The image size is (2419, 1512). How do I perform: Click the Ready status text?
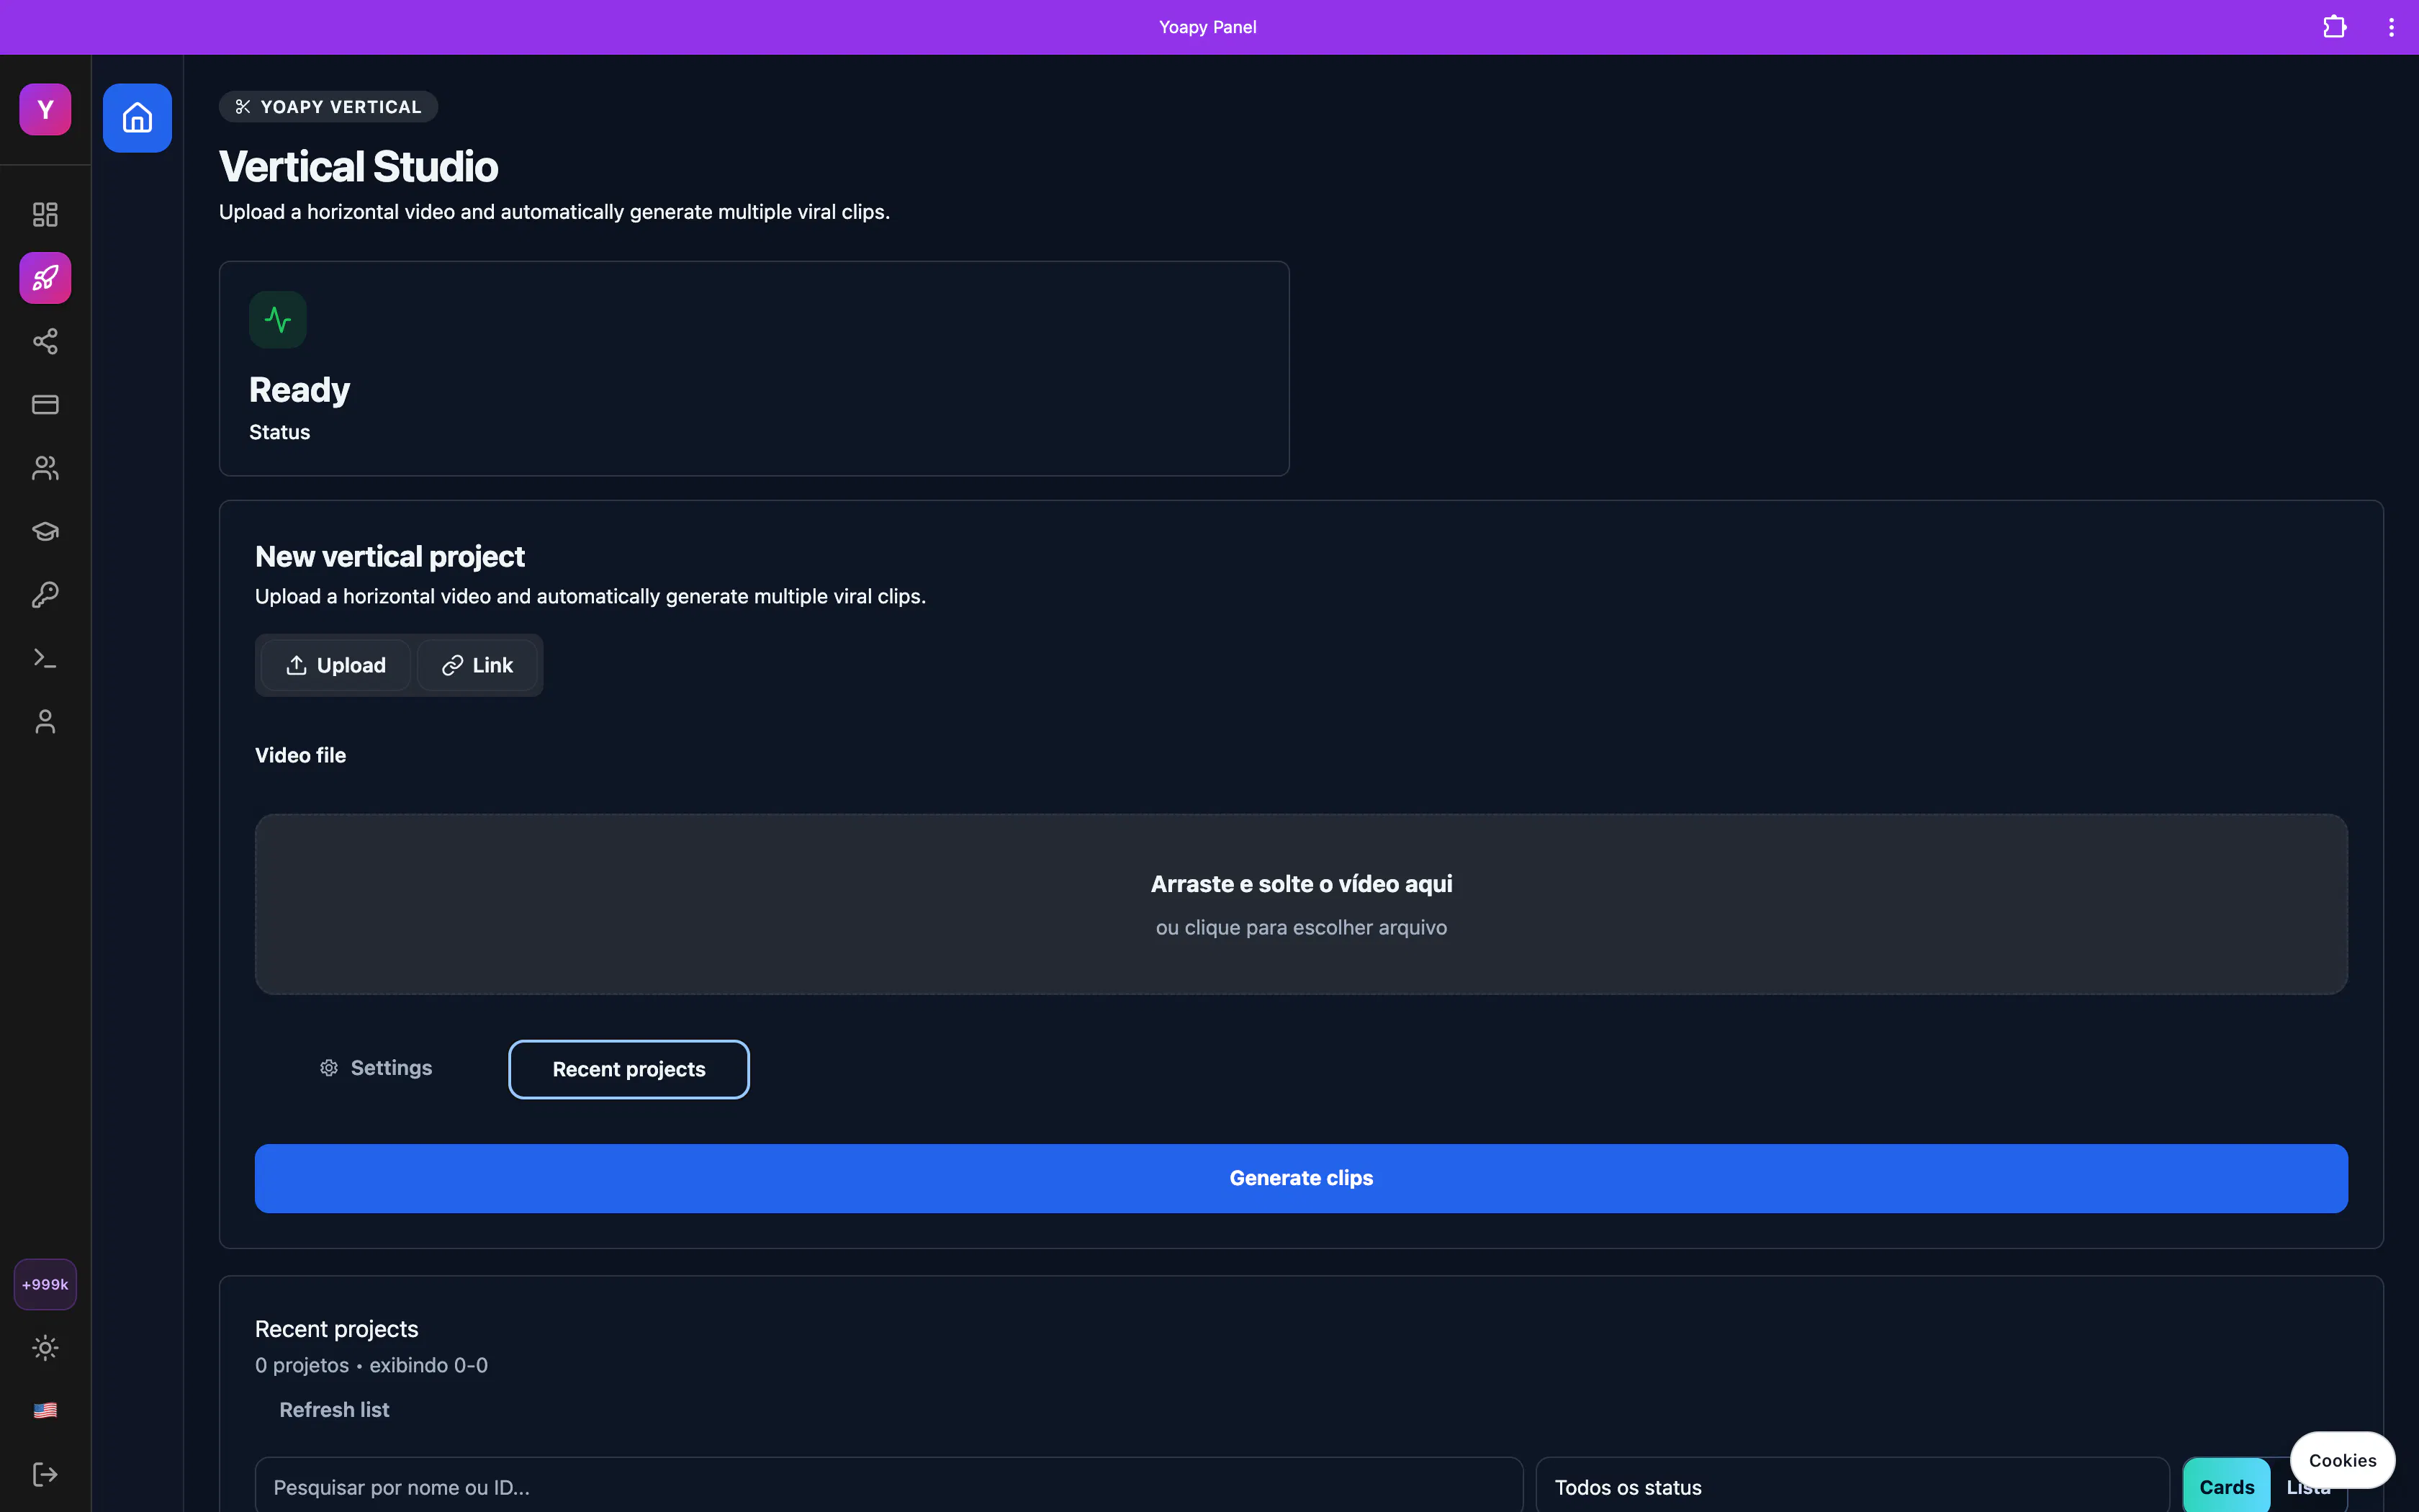pos(299,390)
